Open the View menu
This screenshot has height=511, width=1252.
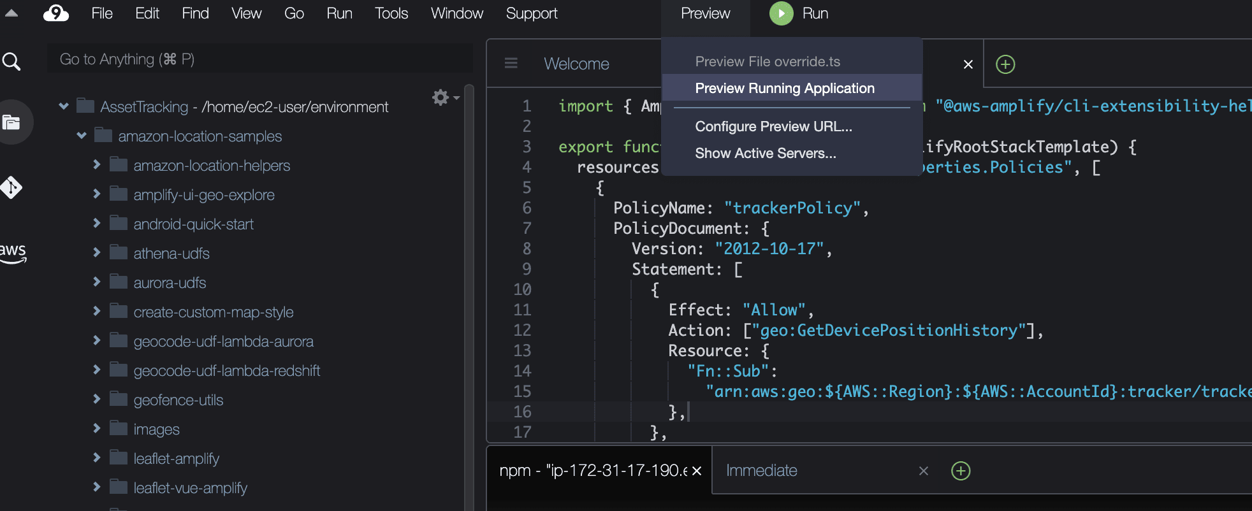247,13
